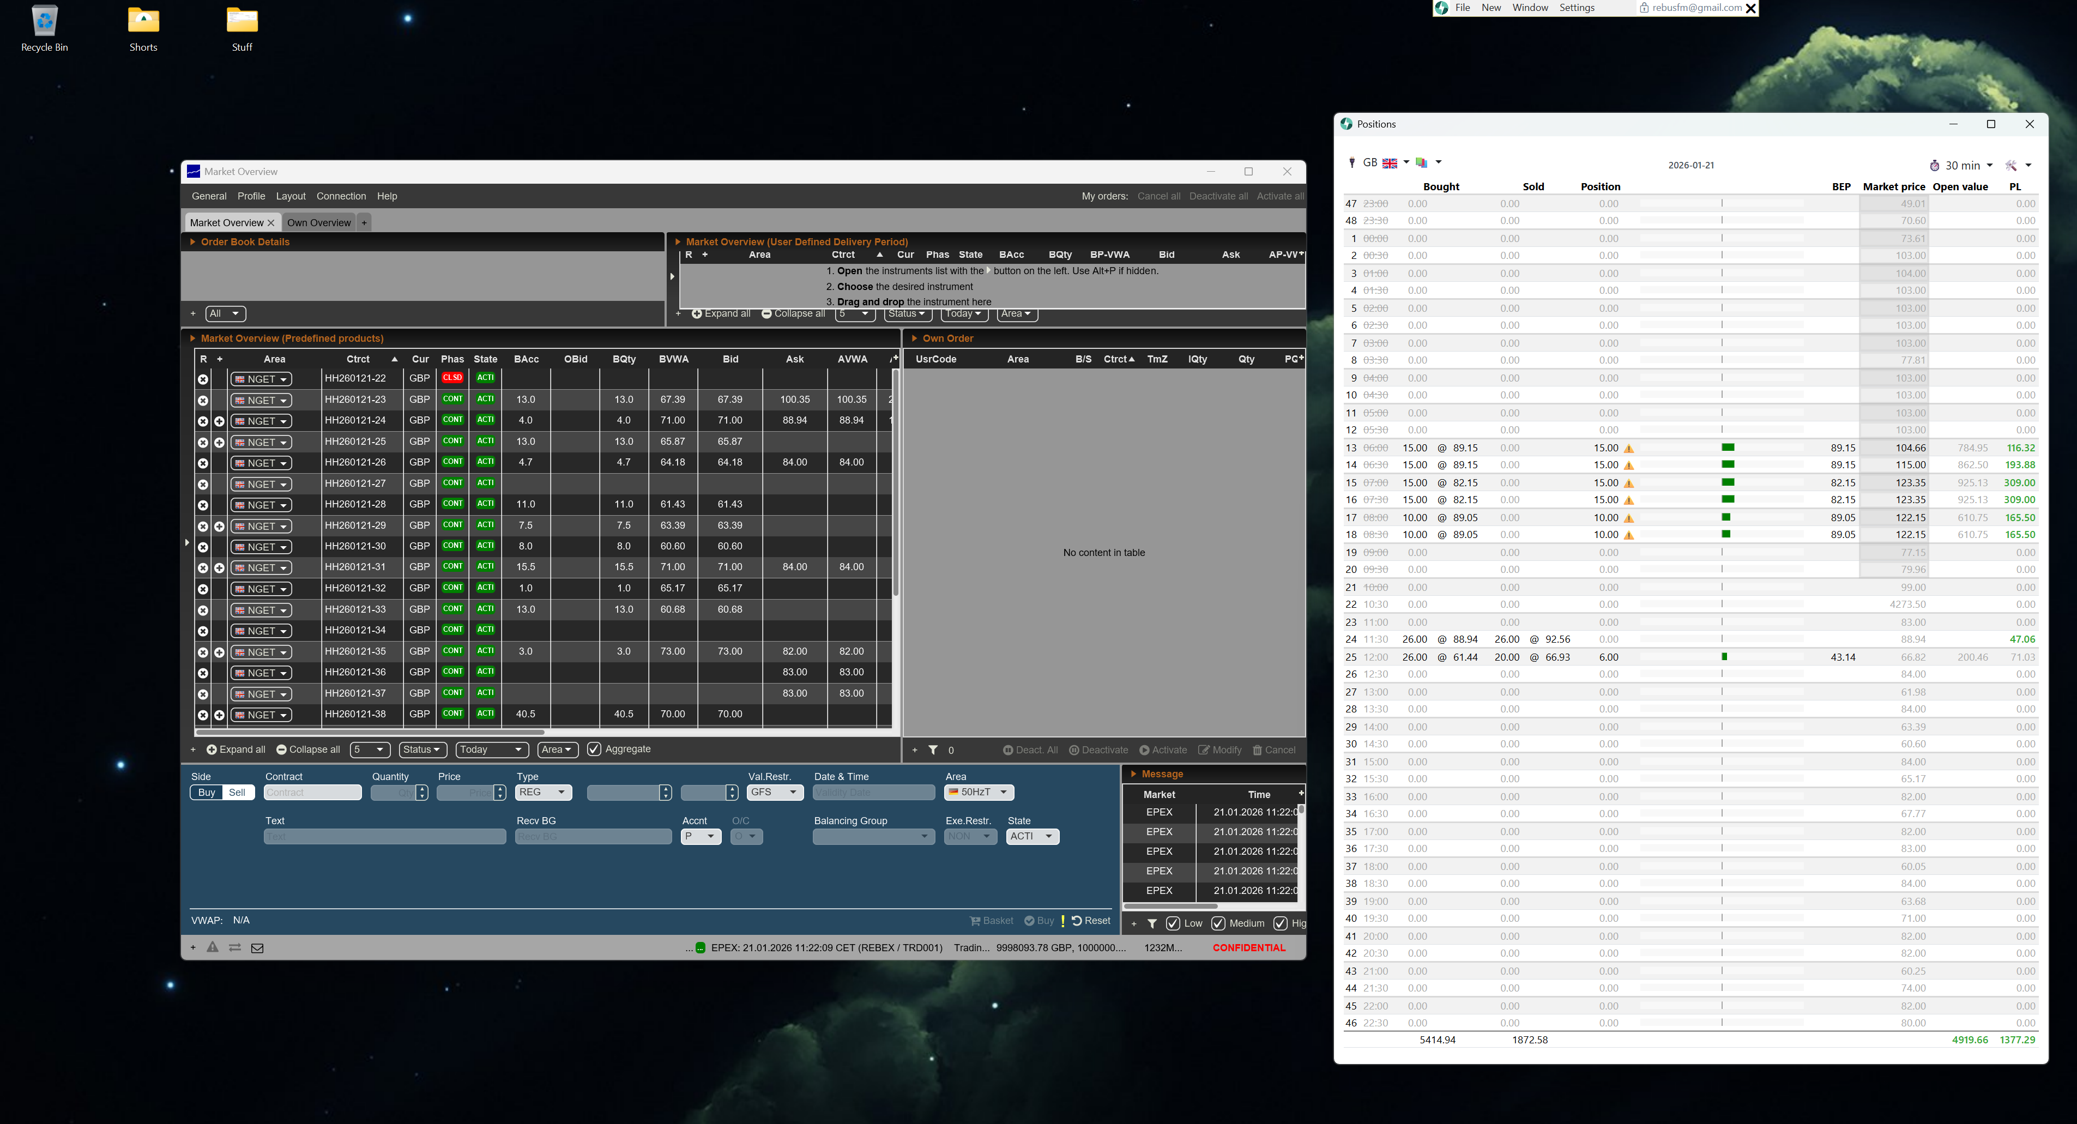Click the colored layers icon in Positions
Screen dimensions: 2077x1124
click(x=1422, y=163)
